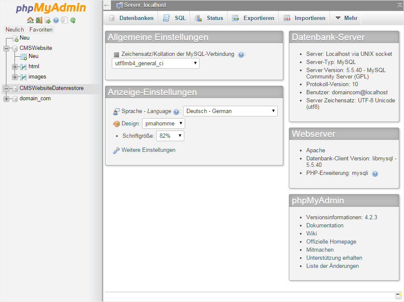Image resolution: width=404 pixels, height=302 pixels.
Task: Click the language person icon beside Sprache
Action: (x=116, y=112)
